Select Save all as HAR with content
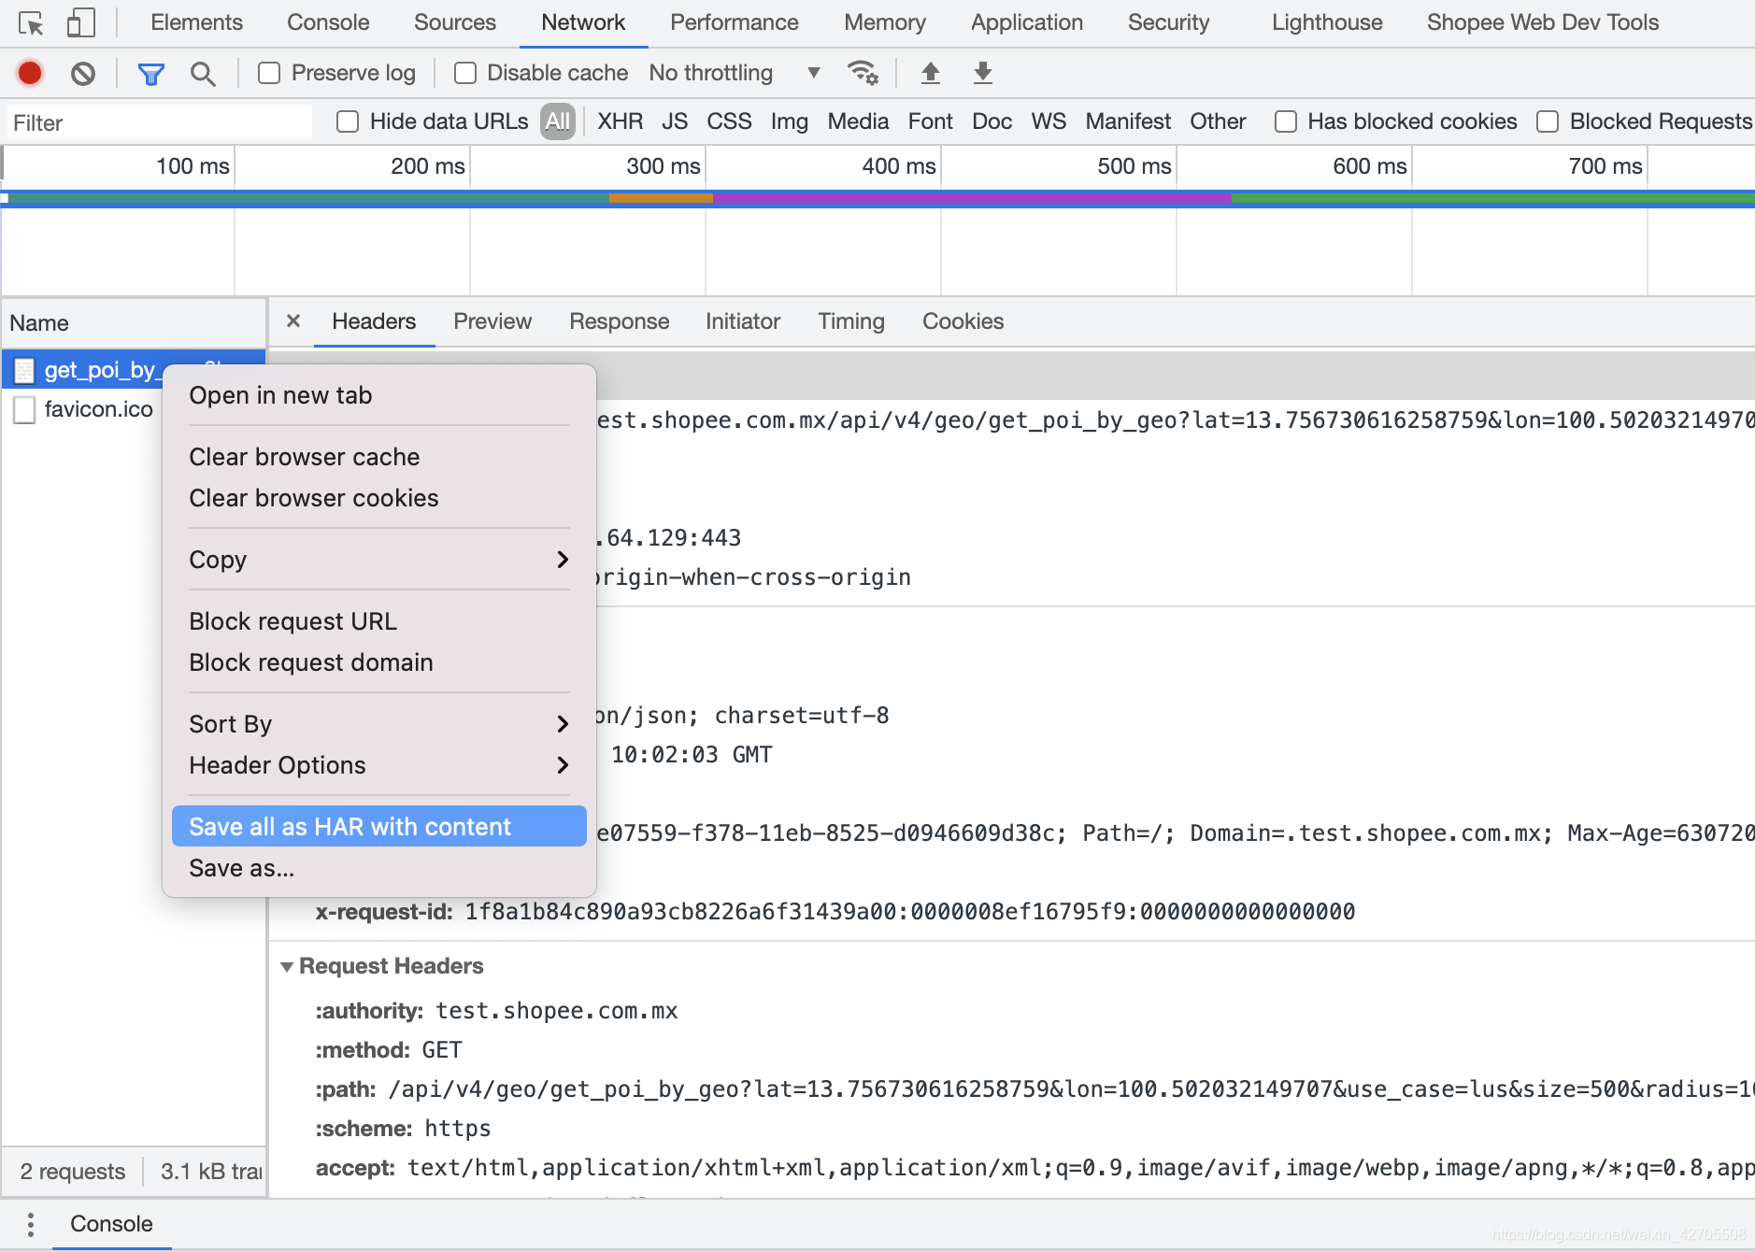 click(x=378, y=827)
